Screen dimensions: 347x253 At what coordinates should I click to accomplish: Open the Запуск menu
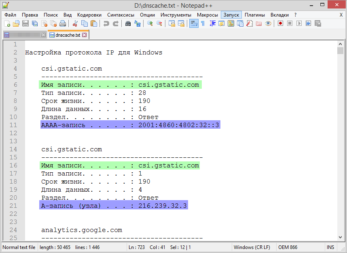point(231,15)
